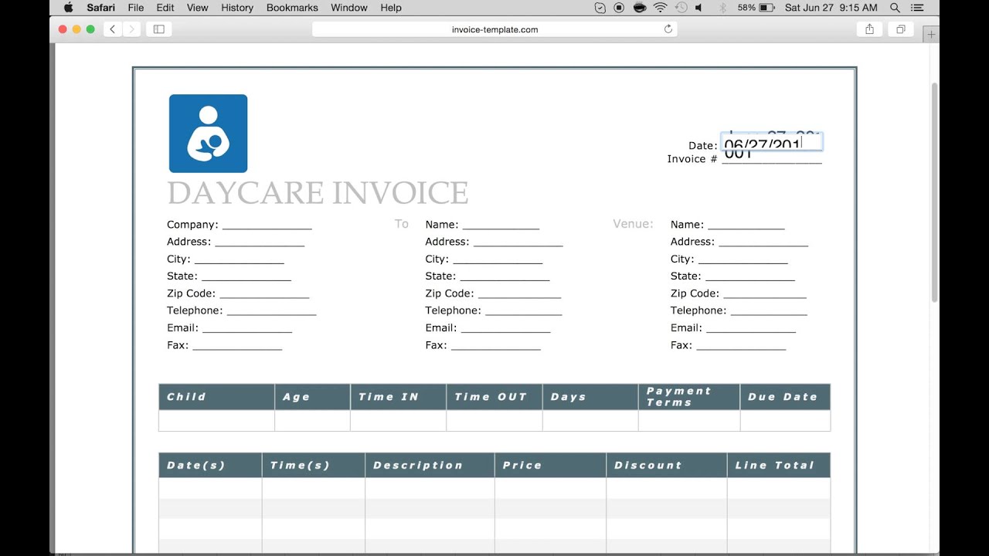
Task: Show all open tabs
Action: [899, 29]
